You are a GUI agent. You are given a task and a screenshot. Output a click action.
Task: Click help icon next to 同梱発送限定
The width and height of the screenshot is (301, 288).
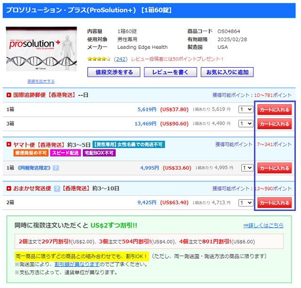pyautogui.click(x=55, y=168)
